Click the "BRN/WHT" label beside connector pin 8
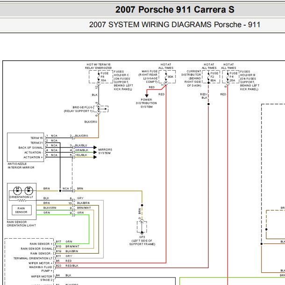 [x=84, y=208]
